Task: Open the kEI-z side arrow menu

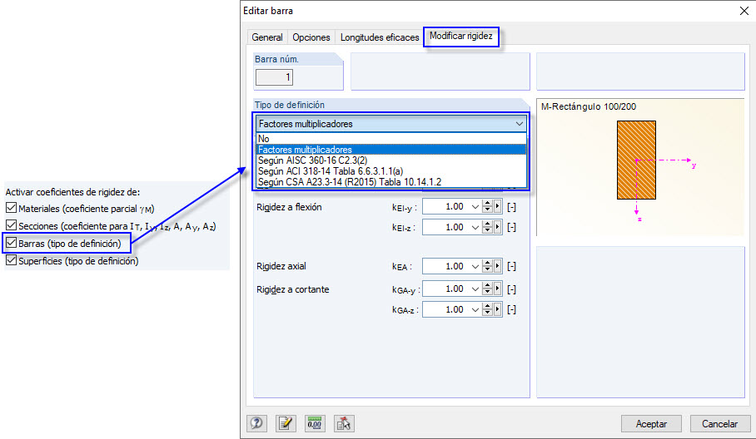Action: coord(497,227)
